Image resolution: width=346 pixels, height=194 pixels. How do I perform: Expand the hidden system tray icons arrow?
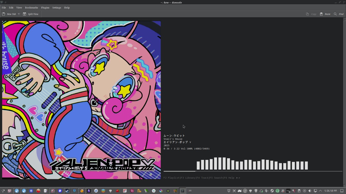pos(321,191)
